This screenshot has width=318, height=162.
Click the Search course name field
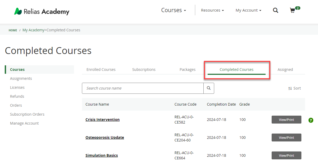coord(143,88)
